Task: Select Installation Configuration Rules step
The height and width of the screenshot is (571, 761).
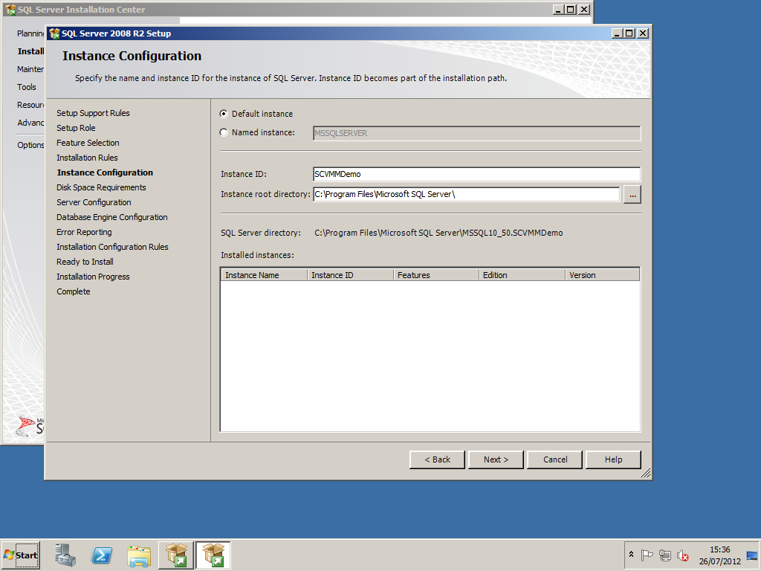Action: (112, 247)
